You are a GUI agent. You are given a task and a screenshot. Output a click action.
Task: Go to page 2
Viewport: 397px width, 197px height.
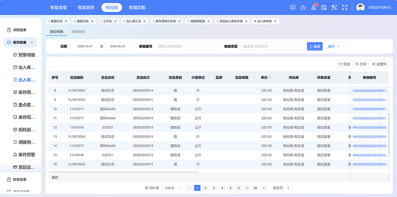206,188
